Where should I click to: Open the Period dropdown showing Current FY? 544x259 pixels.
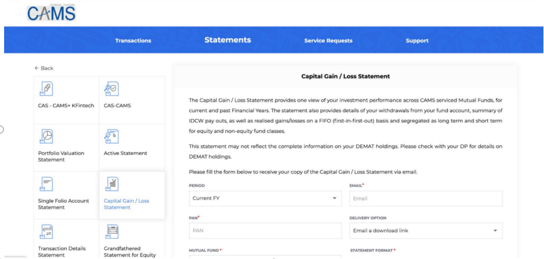pyautogui.click(x=266, y=199)
